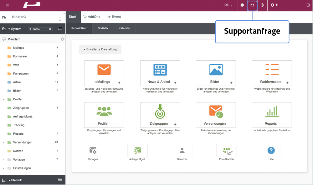Screen dimensions: 313x185
Task: Expand the Erweiterte Darstellung dropdown
Action: [x=100, y=50]
